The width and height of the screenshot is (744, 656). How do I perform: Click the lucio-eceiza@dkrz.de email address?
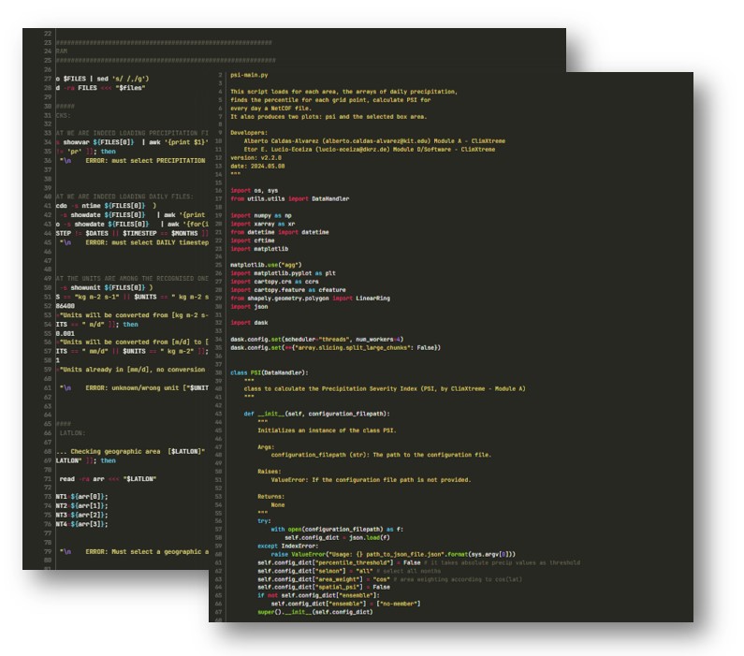386,149
